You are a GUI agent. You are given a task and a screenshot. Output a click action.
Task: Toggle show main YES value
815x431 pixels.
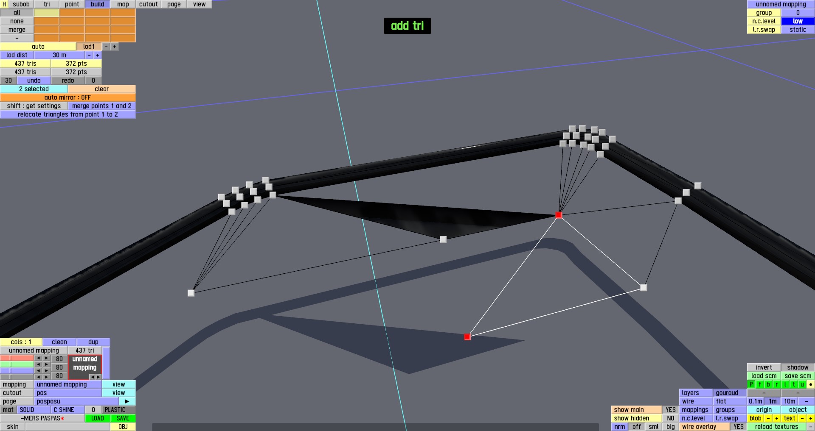pos(670,410)
